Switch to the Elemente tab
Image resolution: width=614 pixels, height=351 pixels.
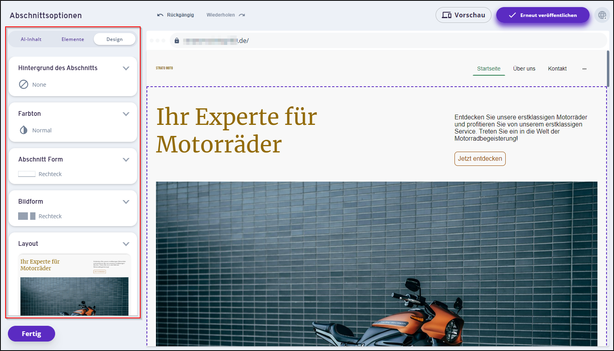pos(73,39)
